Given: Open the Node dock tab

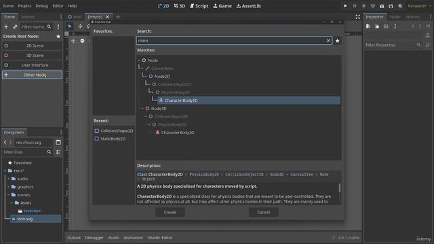Looking at the screenshot, I should click(395, 17).
